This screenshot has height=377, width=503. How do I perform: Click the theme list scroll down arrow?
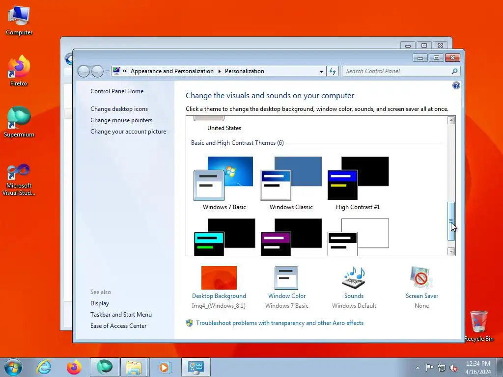coord(451,251)
